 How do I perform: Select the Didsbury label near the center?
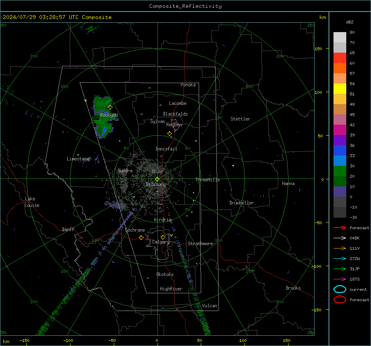coord(155,184)
